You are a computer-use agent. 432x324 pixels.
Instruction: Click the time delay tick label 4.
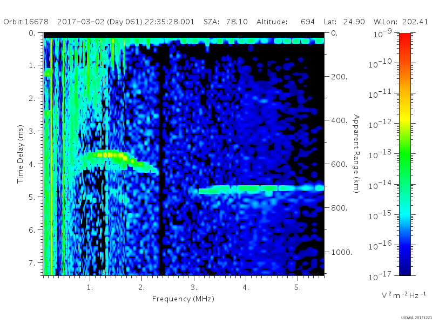pyautogui.click(x=32, y=164)
